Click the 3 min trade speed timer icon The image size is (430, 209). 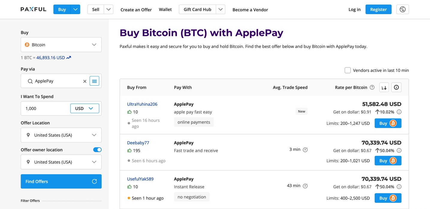point(305,150)
